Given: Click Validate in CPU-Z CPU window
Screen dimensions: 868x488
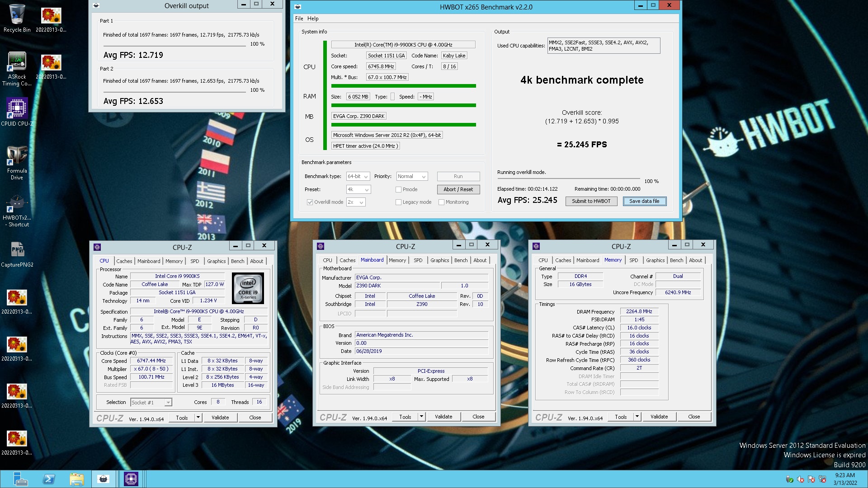Looking at the screenshot, I should (x=220, y=418).
